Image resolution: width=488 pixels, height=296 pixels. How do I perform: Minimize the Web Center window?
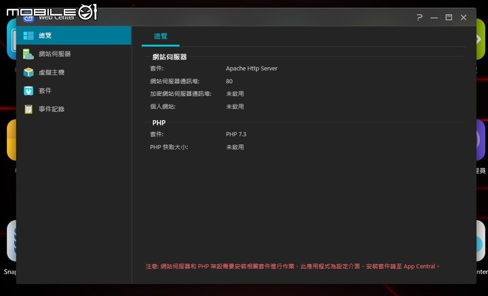click(x=434, y=18)
